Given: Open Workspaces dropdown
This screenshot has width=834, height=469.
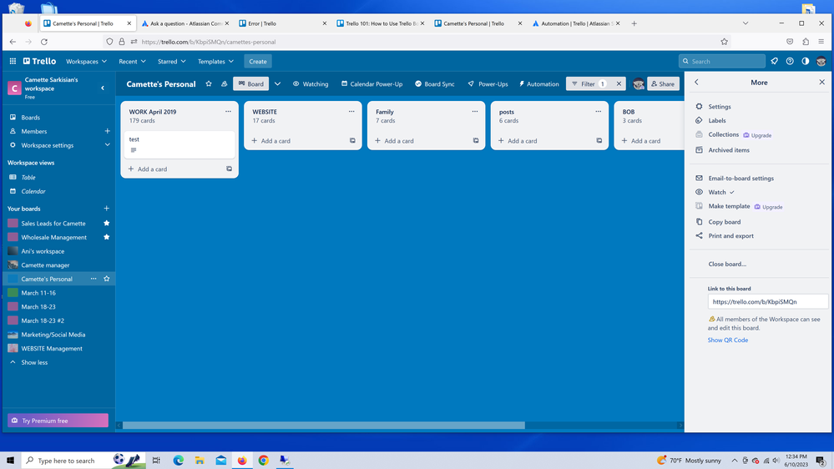Looking at the screenshot, I should pos(86,61).
